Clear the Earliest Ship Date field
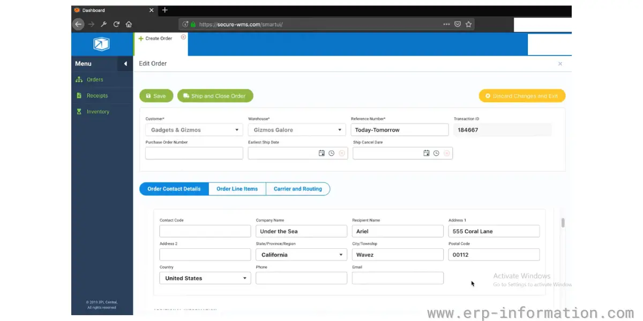This screenshot has height=321, width=643. (342, 153)
